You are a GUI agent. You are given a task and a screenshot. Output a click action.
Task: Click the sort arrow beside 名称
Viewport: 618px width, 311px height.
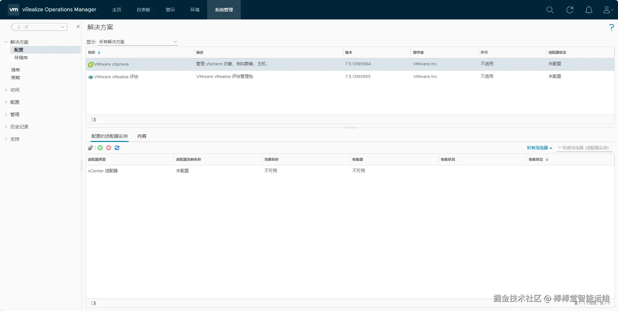coord(99,52)
